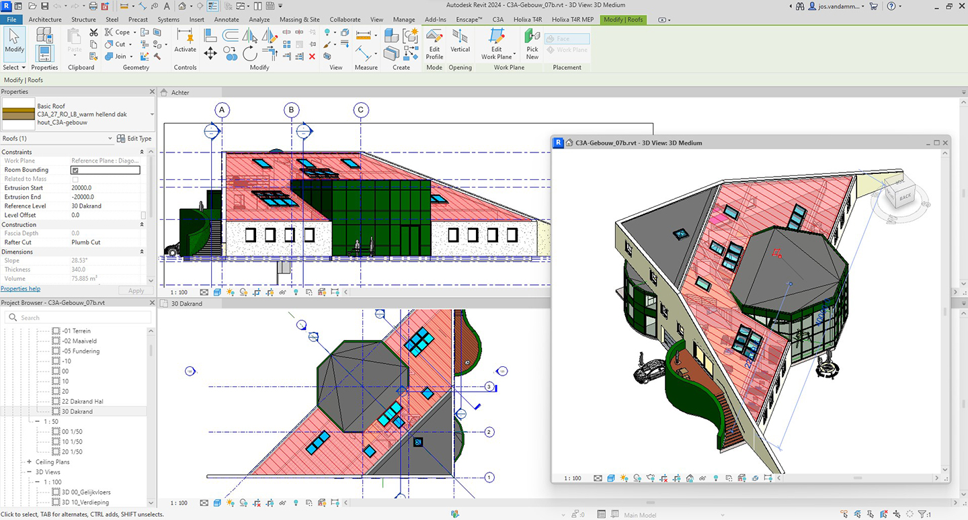Toggle Sun Path icon in Achter view bar

(x=231, y=292)
